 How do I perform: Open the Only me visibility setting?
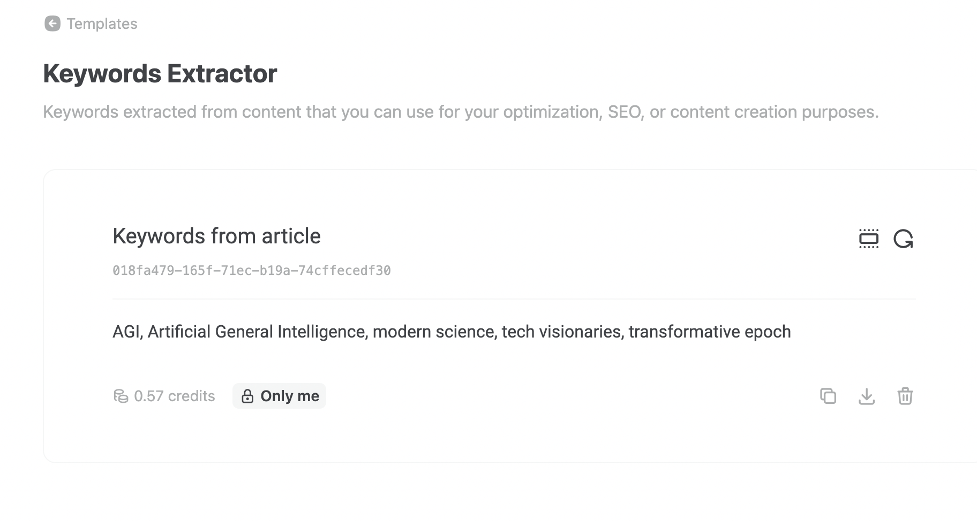point(289,396)
